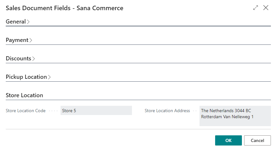This screenshot has width=276, height=149.
Task: Click the Store Location Code label
Action: [26, 111]
